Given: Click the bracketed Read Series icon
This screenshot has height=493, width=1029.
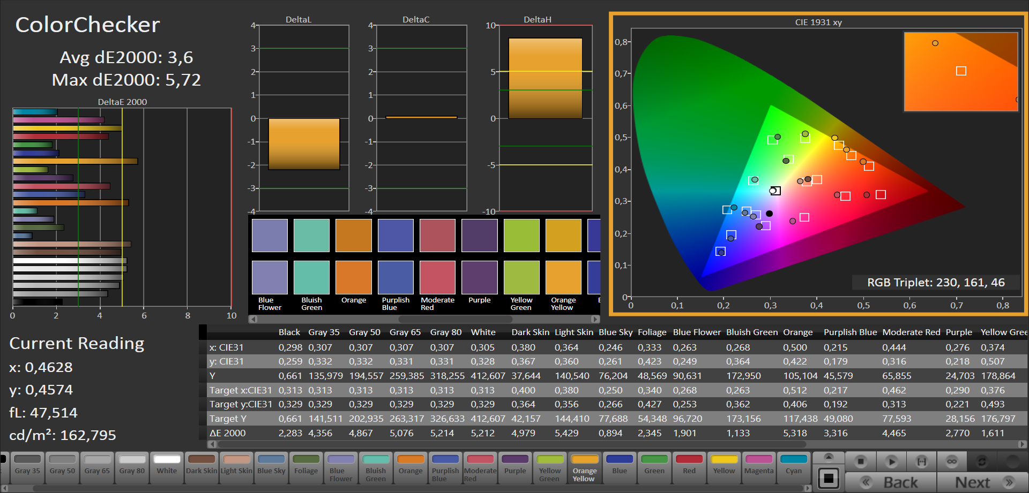Looking at the screenshot, I should point(921,461).
